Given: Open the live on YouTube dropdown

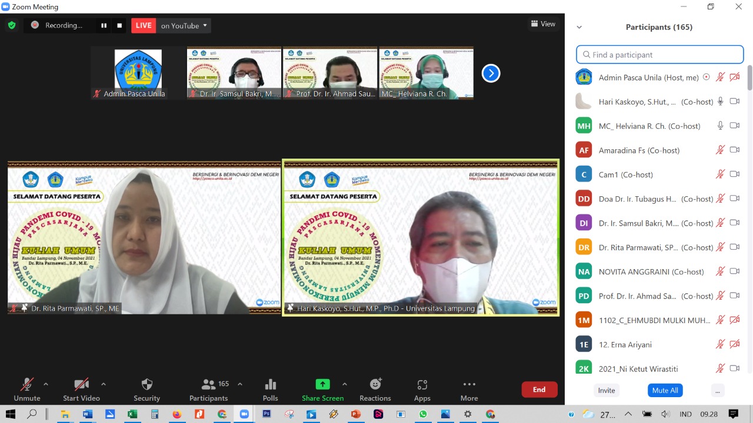Looking at the screenshot, I should tap(184, 25).
